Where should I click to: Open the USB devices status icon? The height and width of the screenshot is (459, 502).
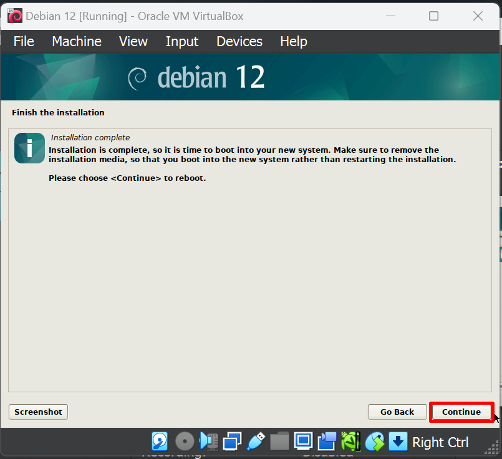click(256, 442)
